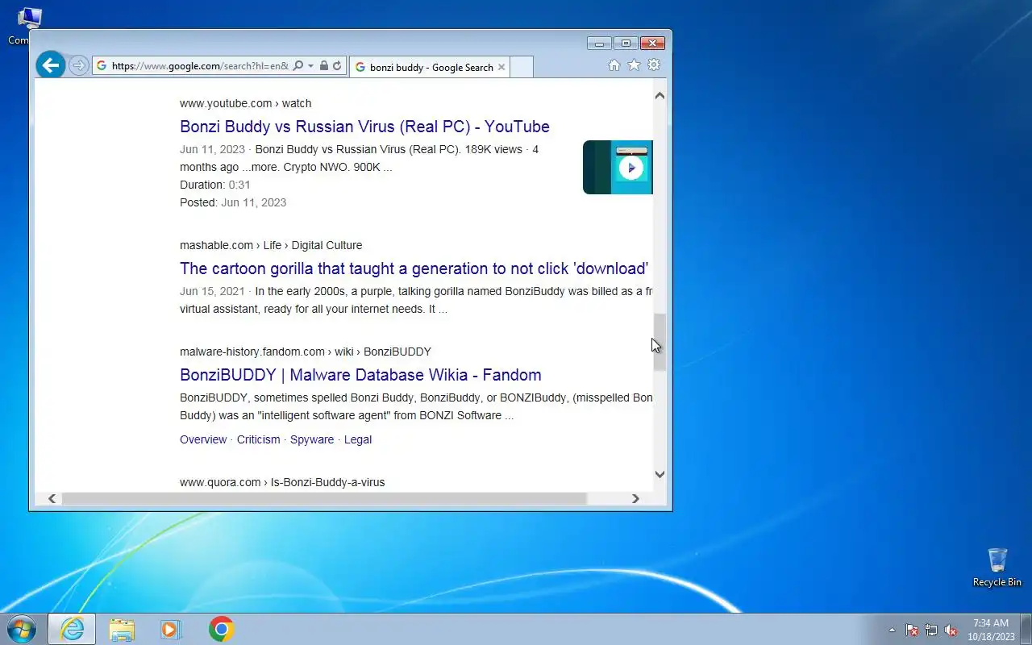1032x645 pixels.
Task: Minimize the Internet Explorer window
Action: [x=599, y=43]
